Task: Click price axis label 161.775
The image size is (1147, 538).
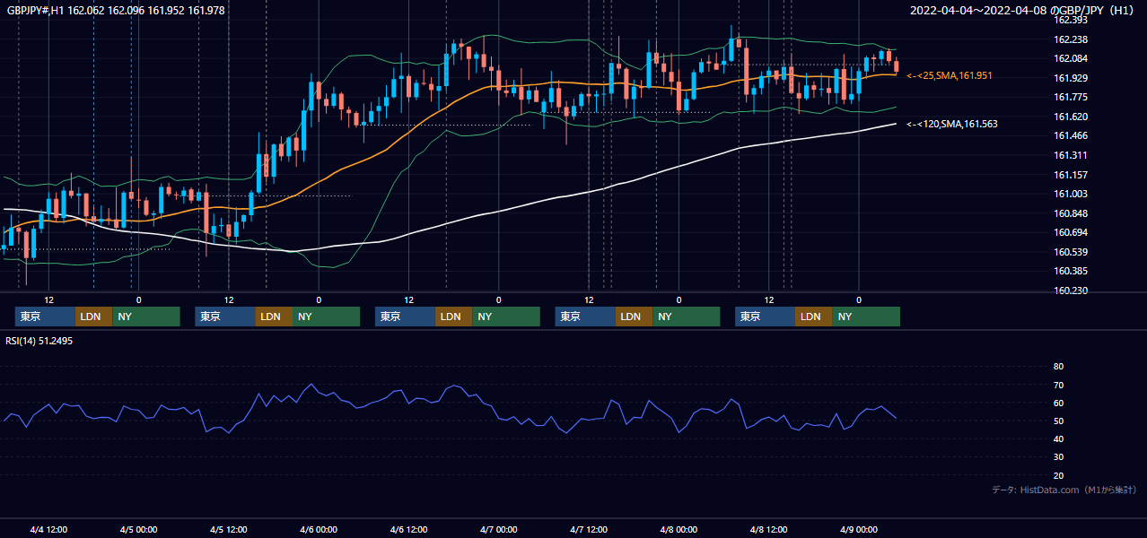Action: click(x=1071, y=97)
